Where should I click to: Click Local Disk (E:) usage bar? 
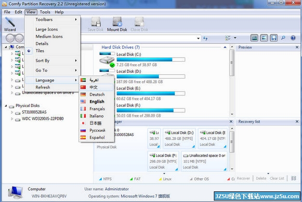(151, 94)
